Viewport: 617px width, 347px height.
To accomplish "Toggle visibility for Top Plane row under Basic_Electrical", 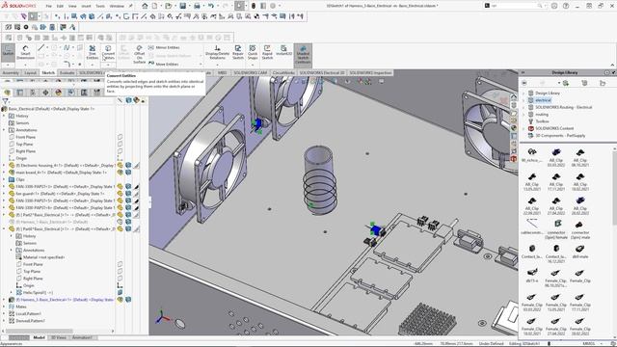I will (x=120, y=145).
